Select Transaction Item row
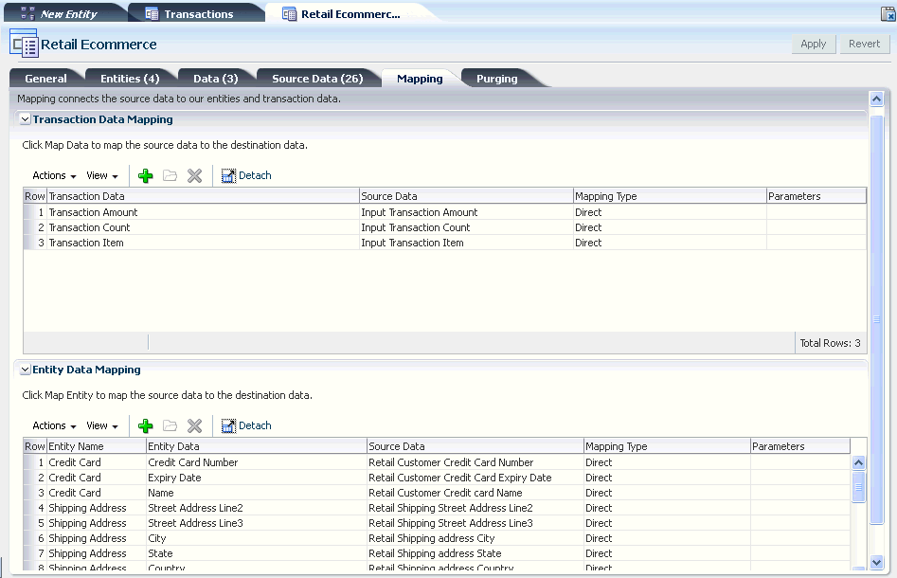 [x=444, y=243]
